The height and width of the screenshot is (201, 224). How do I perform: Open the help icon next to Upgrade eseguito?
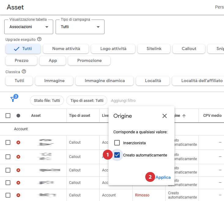click(x=39, y=39)
